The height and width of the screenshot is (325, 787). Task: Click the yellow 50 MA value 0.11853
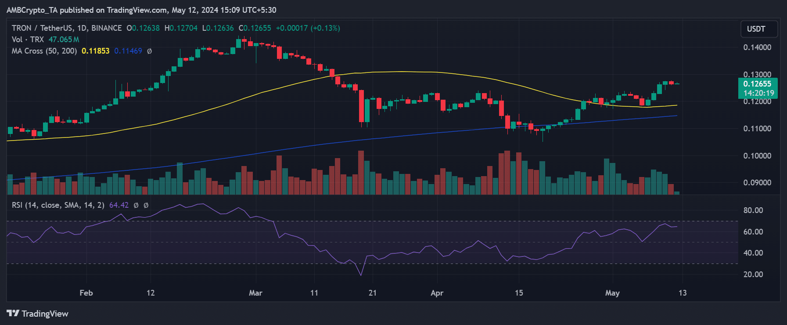click(95, 51)
